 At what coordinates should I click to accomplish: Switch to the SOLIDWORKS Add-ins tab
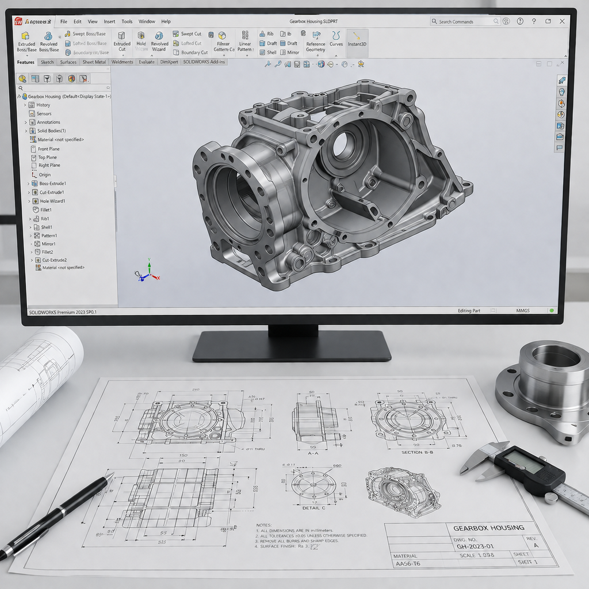[x=204, y=62]
